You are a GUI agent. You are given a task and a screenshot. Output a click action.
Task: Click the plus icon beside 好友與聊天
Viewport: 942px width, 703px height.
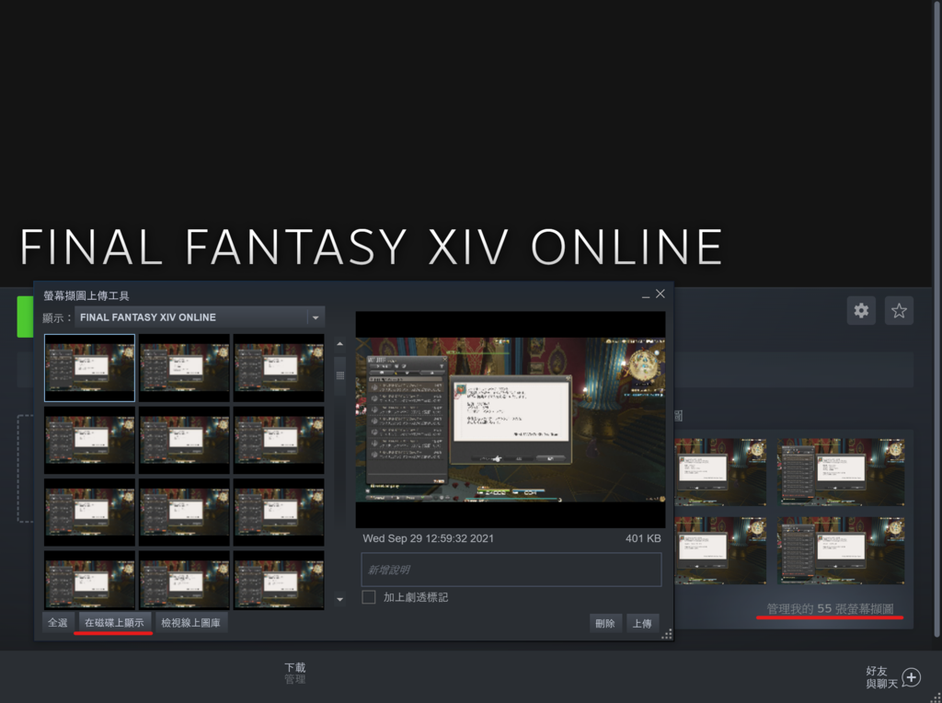pyautogui.click(x=912, y=677)
